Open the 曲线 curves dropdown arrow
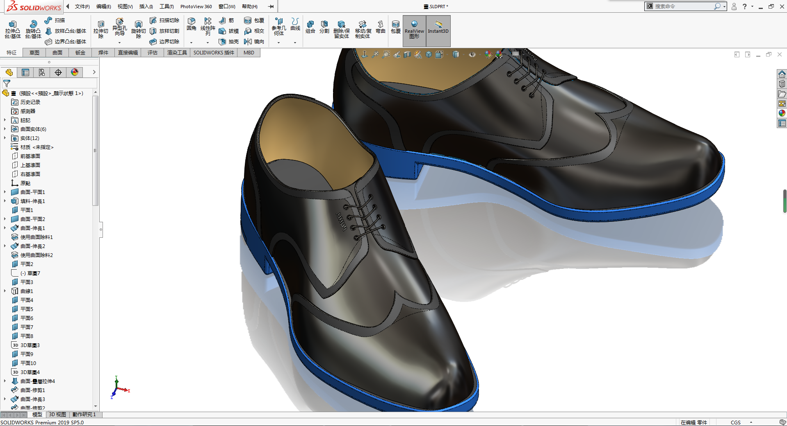The width and height of the screenshot is (787, 426). pos(295,43)
